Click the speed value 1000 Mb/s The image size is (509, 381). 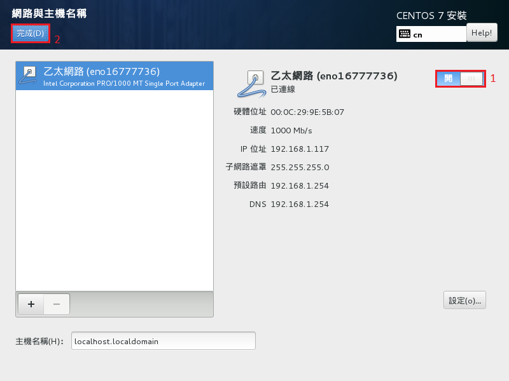(291, 131)
